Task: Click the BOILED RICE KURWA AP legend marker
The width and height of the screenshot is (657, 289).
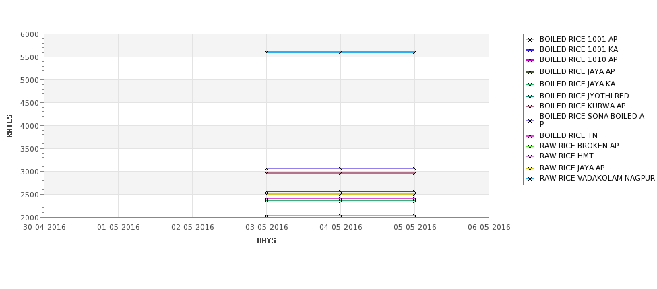Action: pyautogui.click(x=530, y=107)
